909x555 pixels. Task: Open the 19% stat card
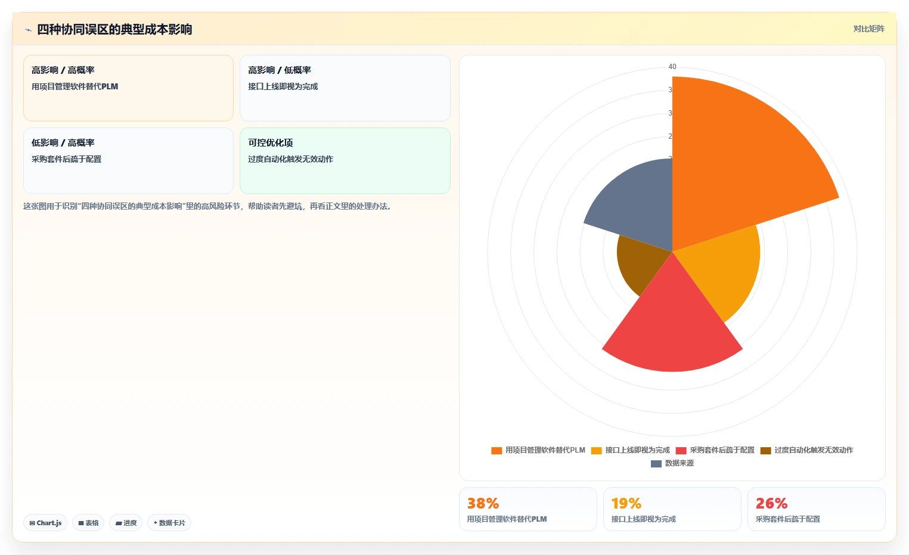(672, 509)
